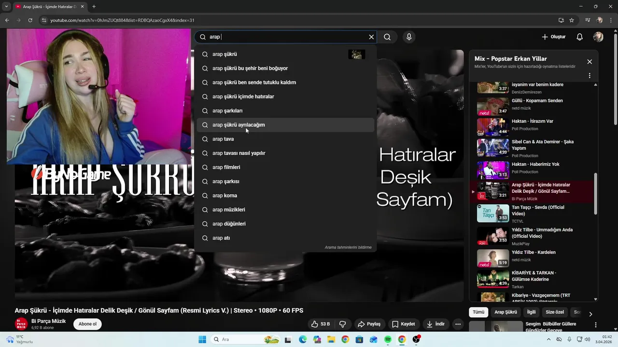The width and height of the screenshot is (618, 347).
Task: Start voice search with microphone icon
Action: tap(409, 37)
